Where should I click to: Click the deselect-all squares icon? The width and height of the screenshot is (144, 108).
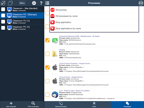(10, 3)
